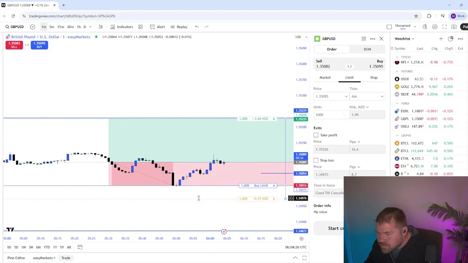Select the 1m timeframe
Viewport: 468px width, 263px height.
(x=44, y=27)
